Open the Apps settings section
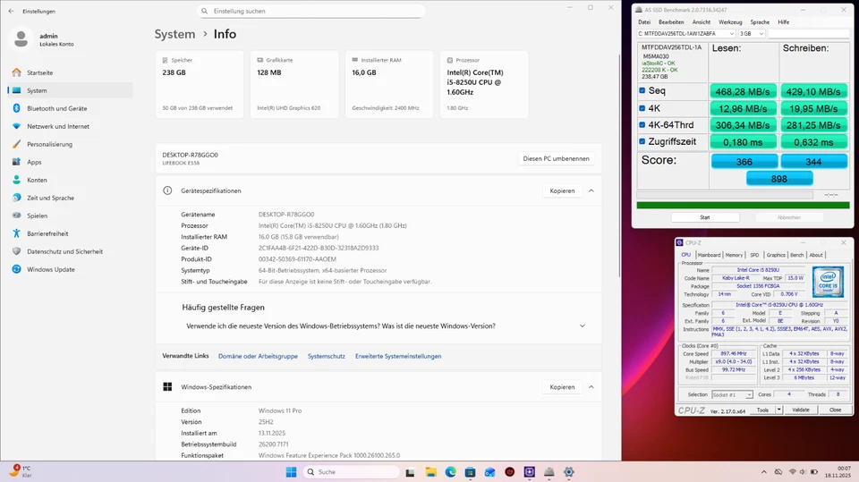 click(x=70, y=162)
